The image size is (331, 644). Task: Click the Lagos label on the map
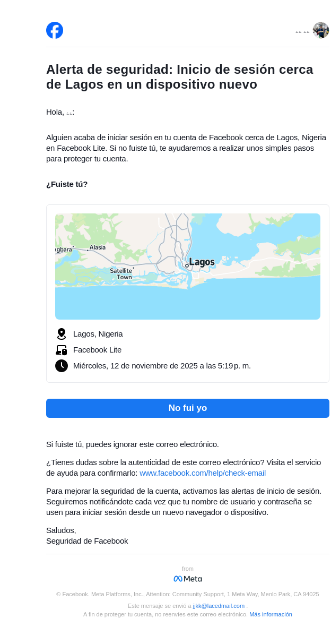pyautogui.click(x=202, y=262)
